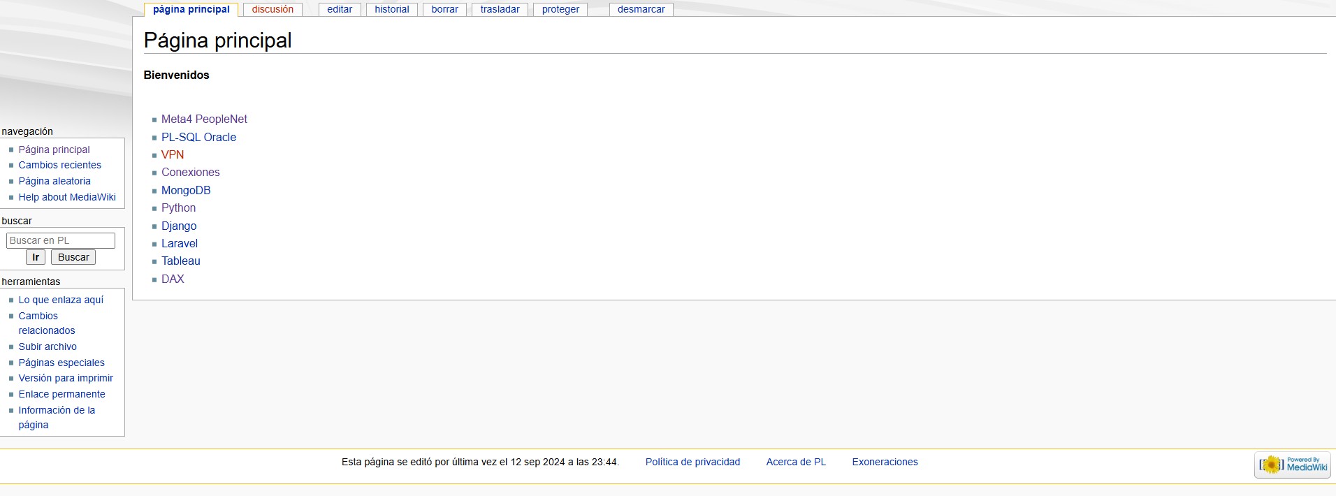Open the Tableau link

(181, 261)
